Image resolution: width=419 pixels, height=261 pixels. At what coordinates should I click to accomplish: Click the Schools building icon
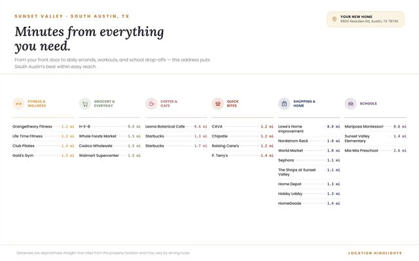351,103
